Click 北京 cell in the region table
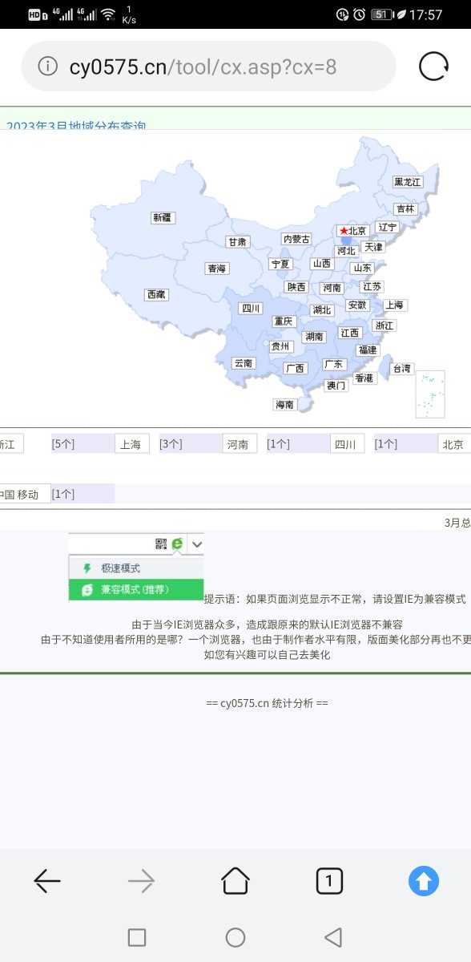The image size is (471, 962). [454, 444]
